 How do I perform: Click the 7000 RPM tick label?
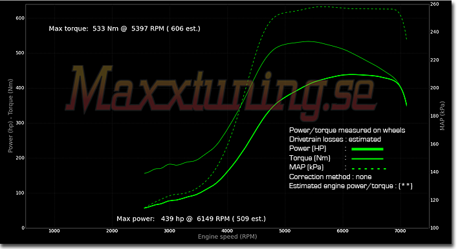click(x=400, y=231)
